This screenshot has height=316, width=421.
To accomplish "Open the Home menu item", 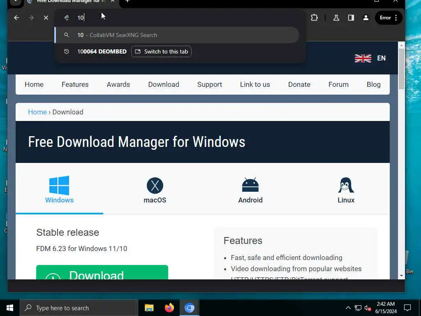I will [x=34, y=84].
